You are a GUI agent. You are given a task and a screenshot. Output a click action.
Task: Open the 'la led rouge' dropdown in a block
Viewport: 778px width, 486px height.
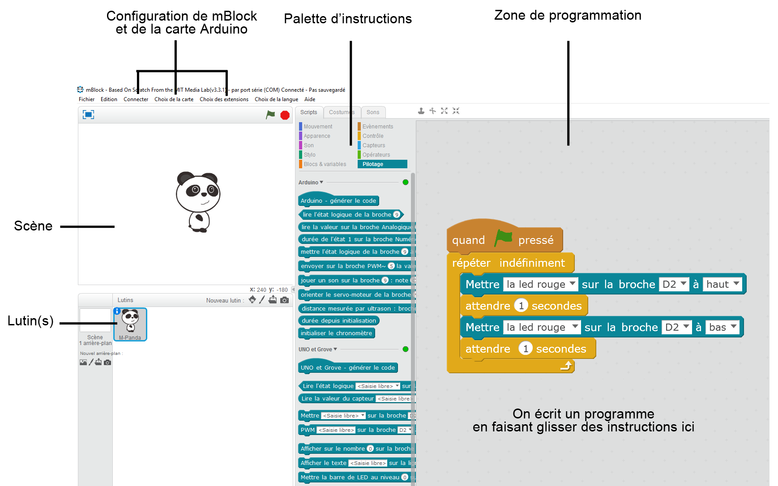(573, 284)
